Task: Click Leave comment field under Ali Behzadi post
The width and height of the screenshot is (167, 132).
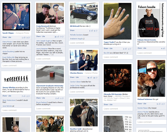Action: (x=84, y=43)
